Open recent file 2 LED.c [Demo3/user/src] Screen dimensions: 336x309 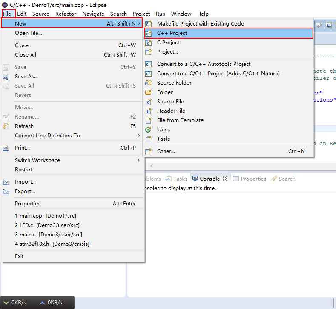72,225
